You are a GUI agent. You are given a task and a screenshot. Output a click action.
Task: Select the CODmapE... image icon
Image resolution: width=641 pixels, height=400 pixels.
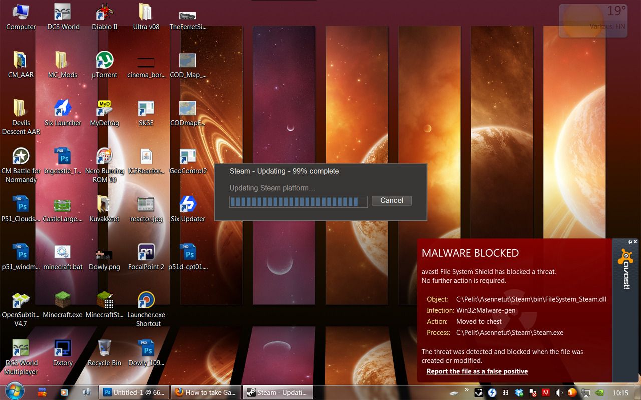(187, 113)
